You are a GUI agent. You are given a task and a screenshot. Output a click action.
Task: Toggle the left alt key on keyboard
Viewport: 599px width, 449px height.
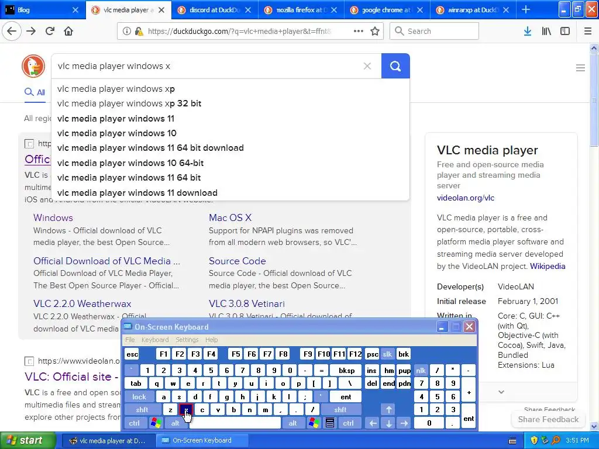tap(175, 423)
